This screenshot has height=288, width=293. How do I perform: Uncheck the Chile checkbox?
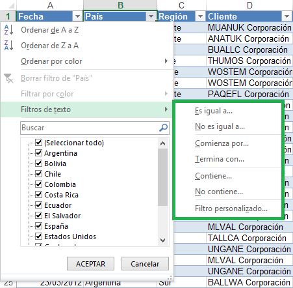[38, 174]
